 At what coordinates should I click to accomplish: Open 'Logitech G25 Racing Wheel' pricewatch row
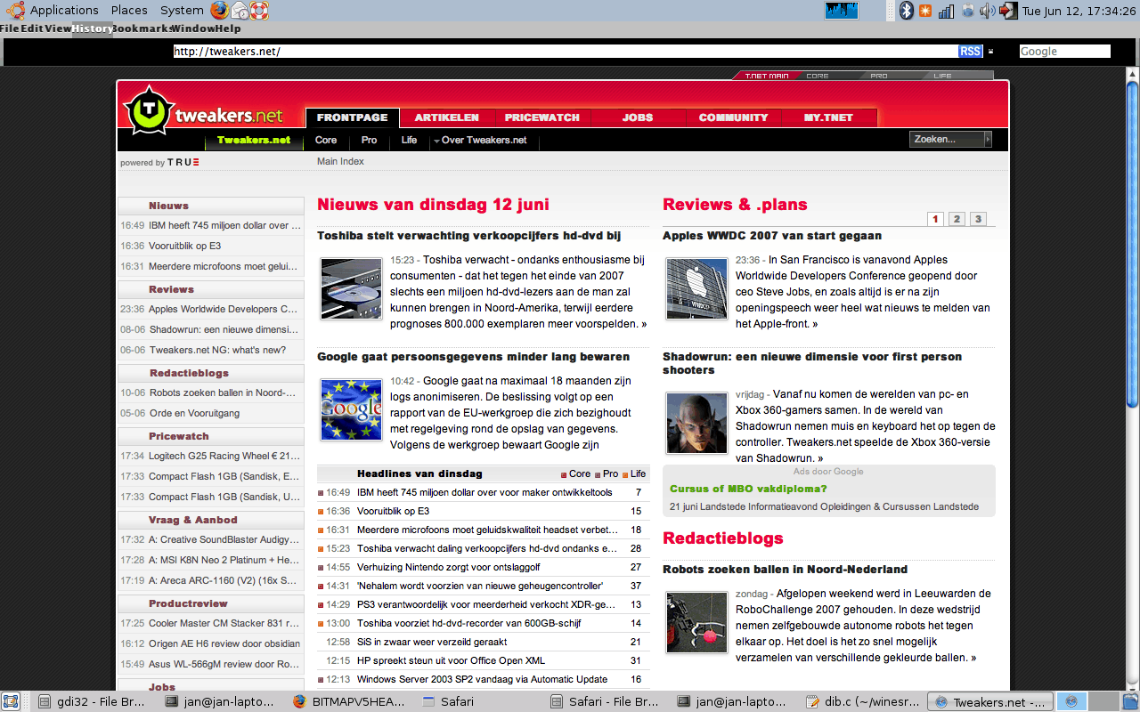click(211, 457)
